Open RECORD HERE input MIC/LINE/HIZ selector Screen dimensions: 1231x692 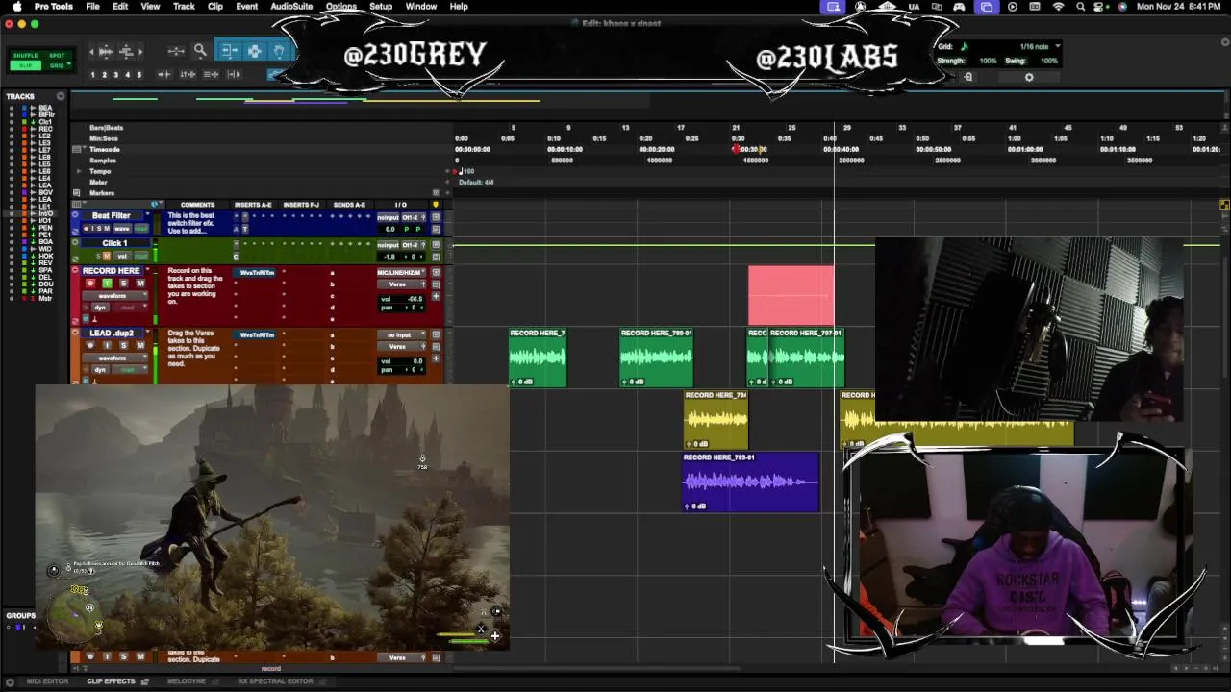[x=401, y=273]
